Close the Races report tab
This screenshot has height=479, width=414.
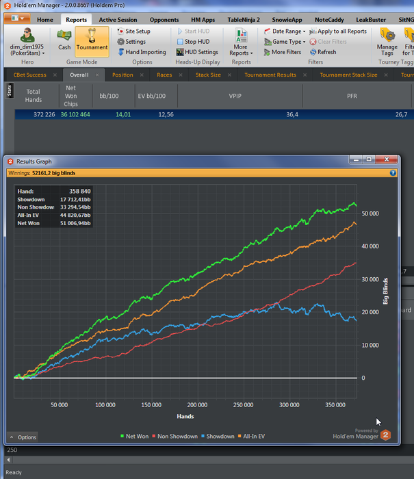(181, 75)
